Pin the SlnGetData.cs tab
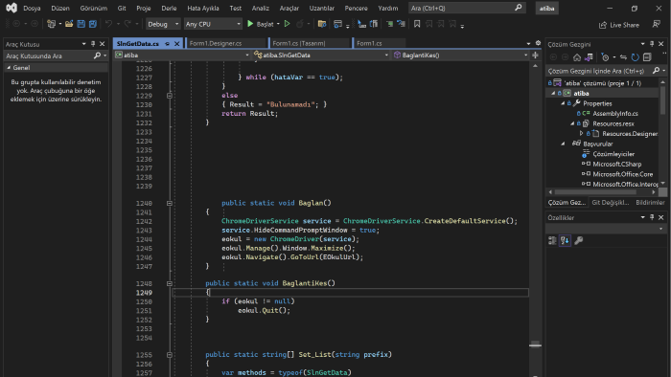This screenshot has width=671, height=377. click(x=168, y=44)
